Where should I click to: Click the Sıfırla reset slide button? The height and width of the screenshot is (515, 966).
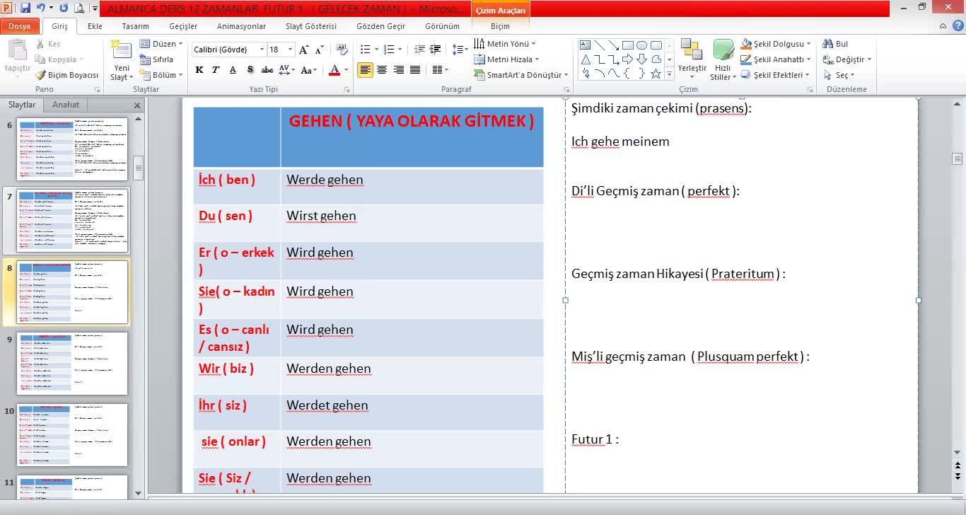pos(157,59)
